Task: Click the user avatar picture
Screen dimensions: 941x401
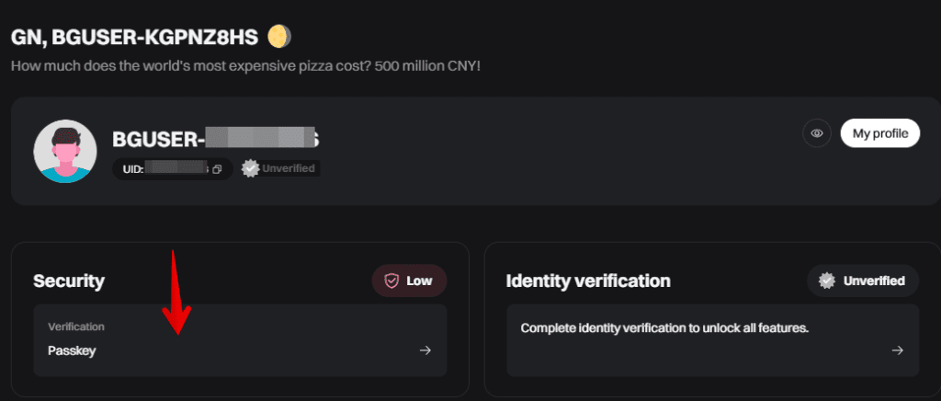Action: point(65,151)
